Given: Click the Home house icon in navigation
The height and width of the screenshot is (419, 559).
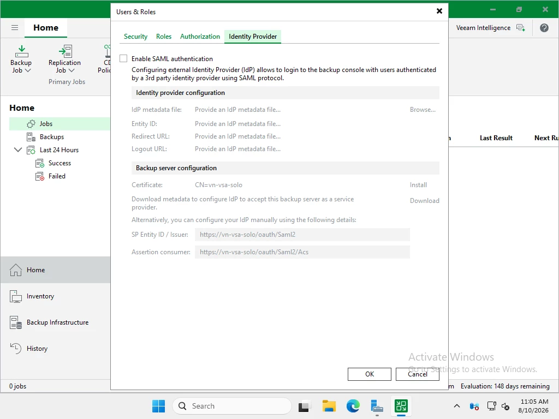Looking at the screenshot, I should [x=16, y=270].
